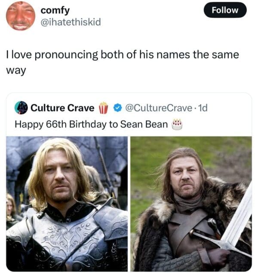This screenshot has height=273, width=258.
Task: Click the Culture Crave avatar icon
Action: (21, 108)
